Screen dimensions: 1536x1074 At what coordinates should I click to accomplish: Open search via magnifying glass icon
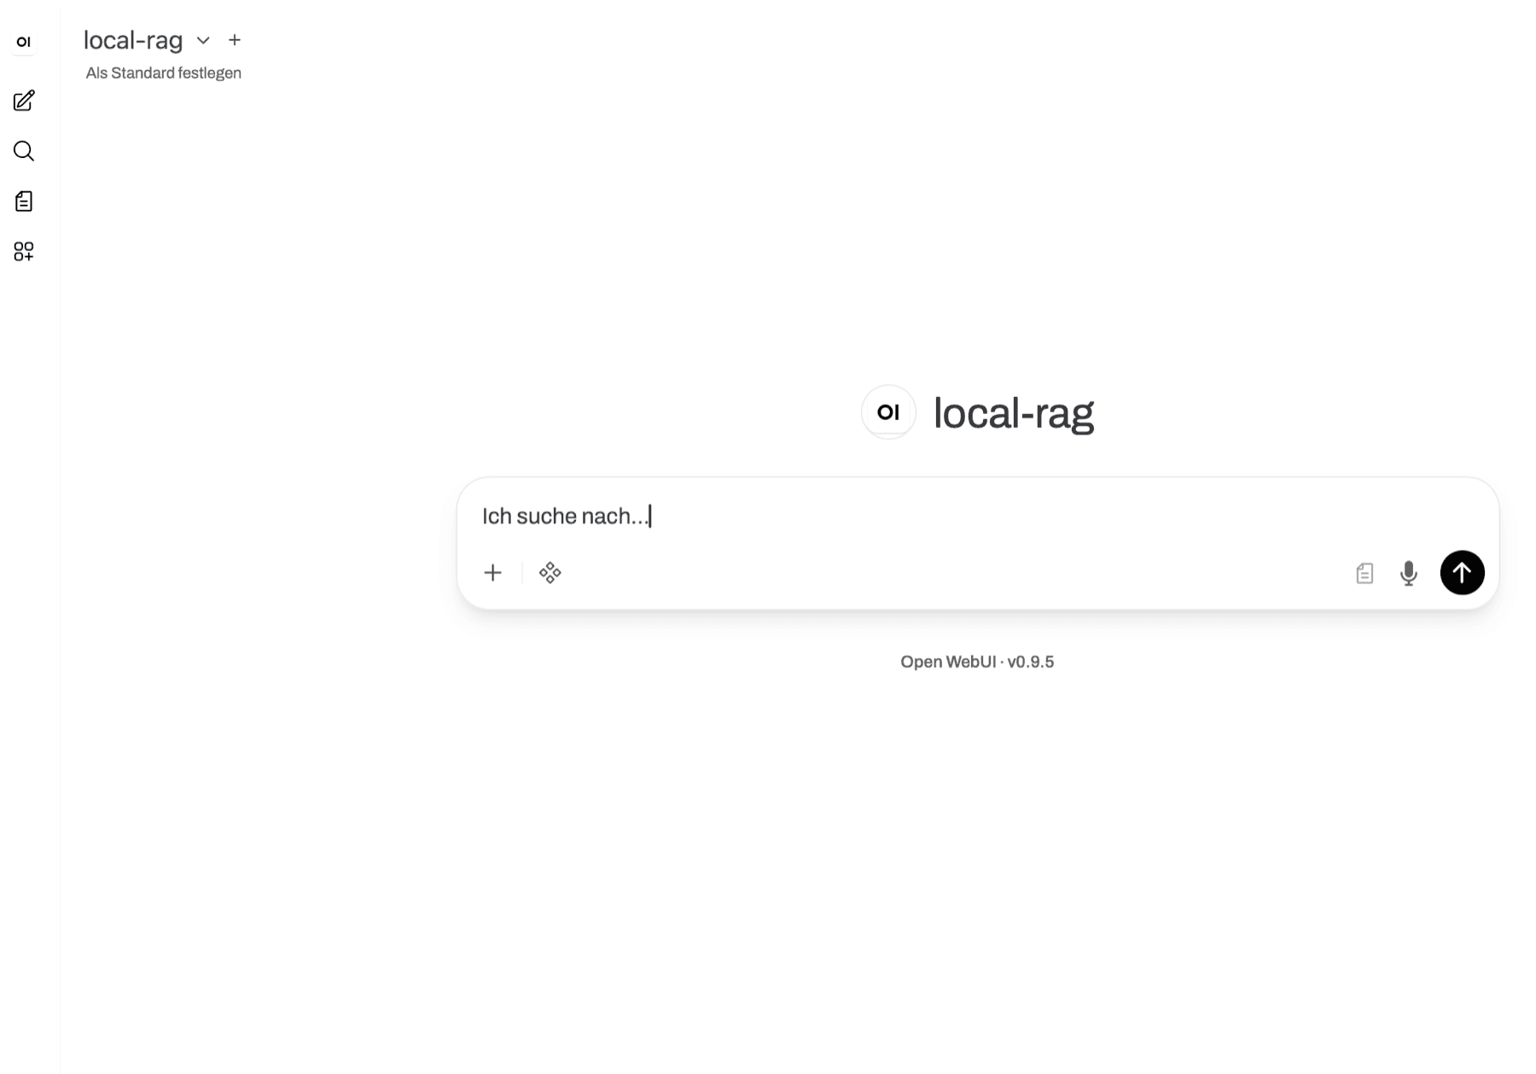click(x=24, y=151)
